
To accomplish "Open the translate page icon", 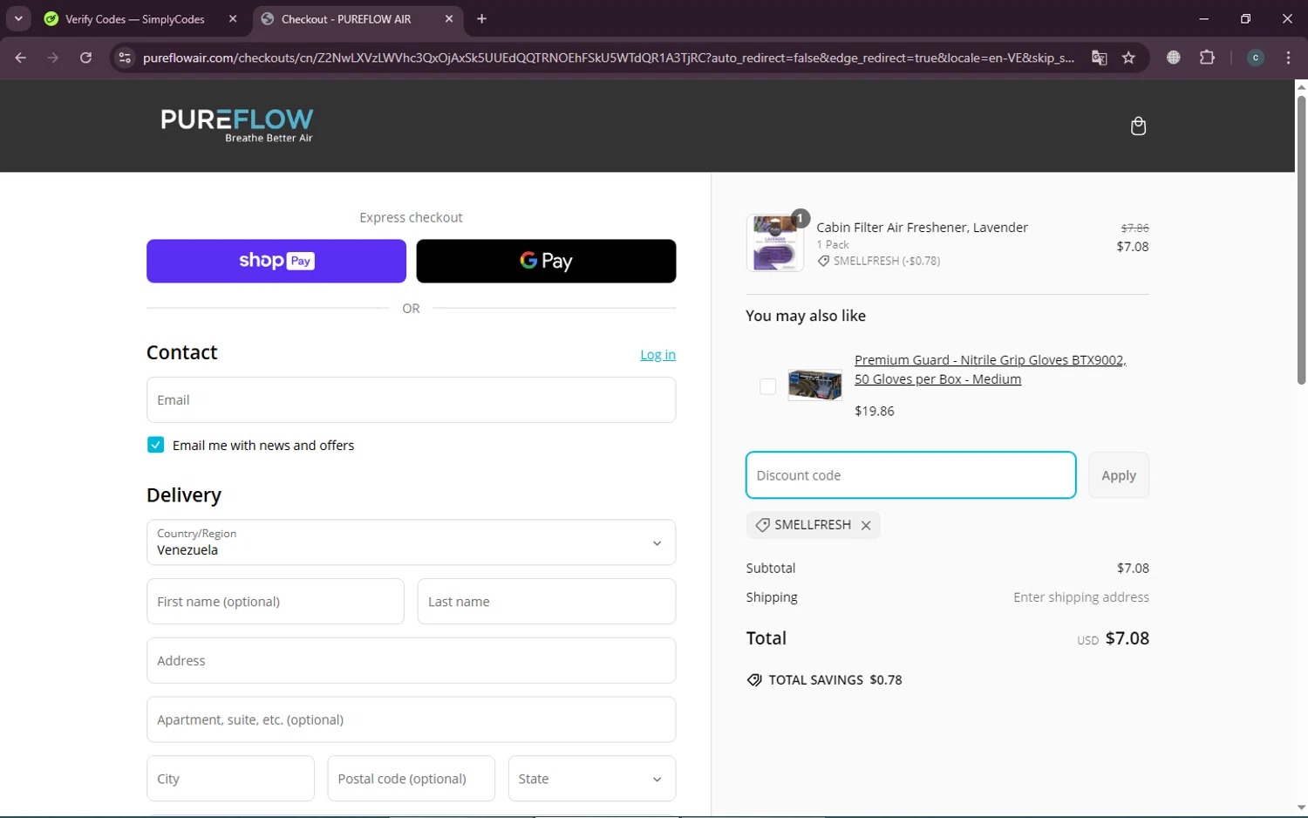I will (1099, 58).
